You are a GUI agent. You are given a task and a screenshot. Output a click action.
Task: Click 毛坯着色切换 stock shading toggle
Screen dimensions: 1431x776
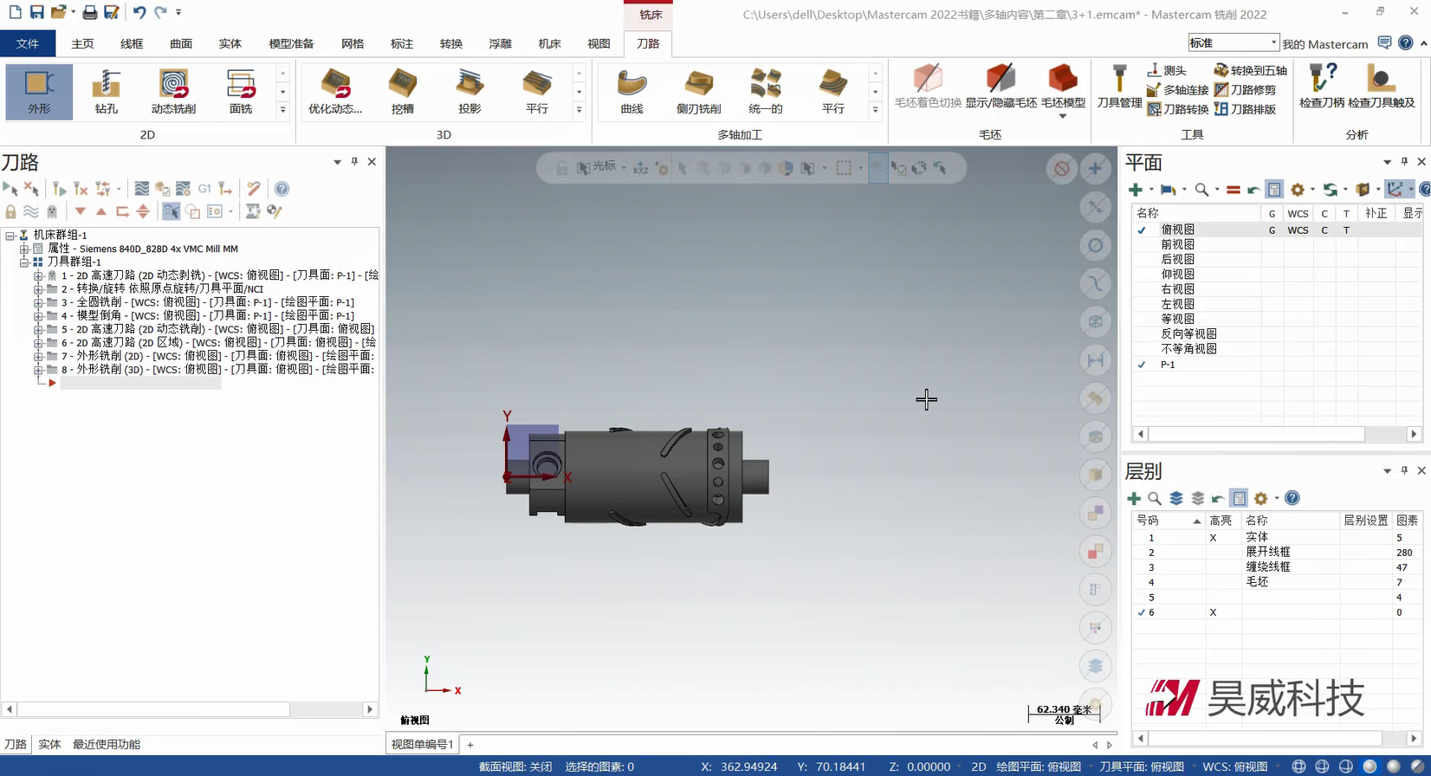(x=928, y=87)
